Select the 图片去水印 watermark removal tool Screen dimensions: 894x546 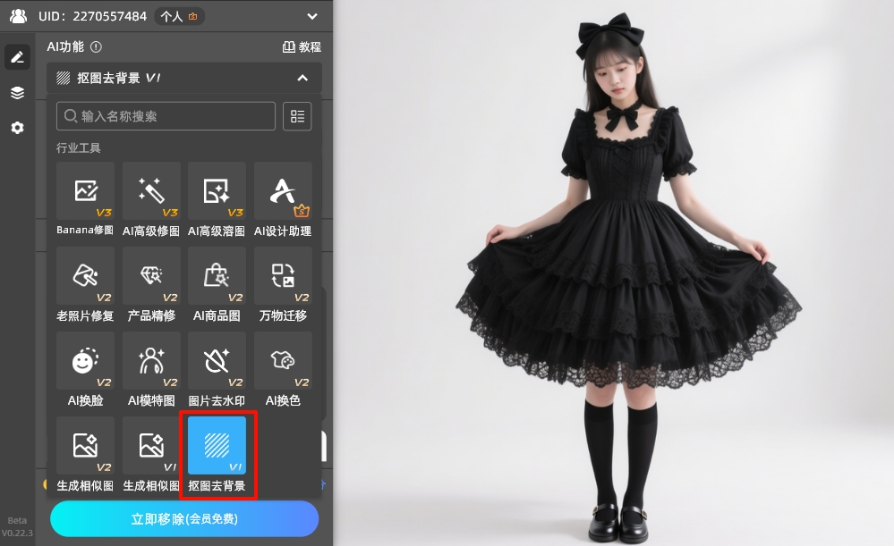217,361
